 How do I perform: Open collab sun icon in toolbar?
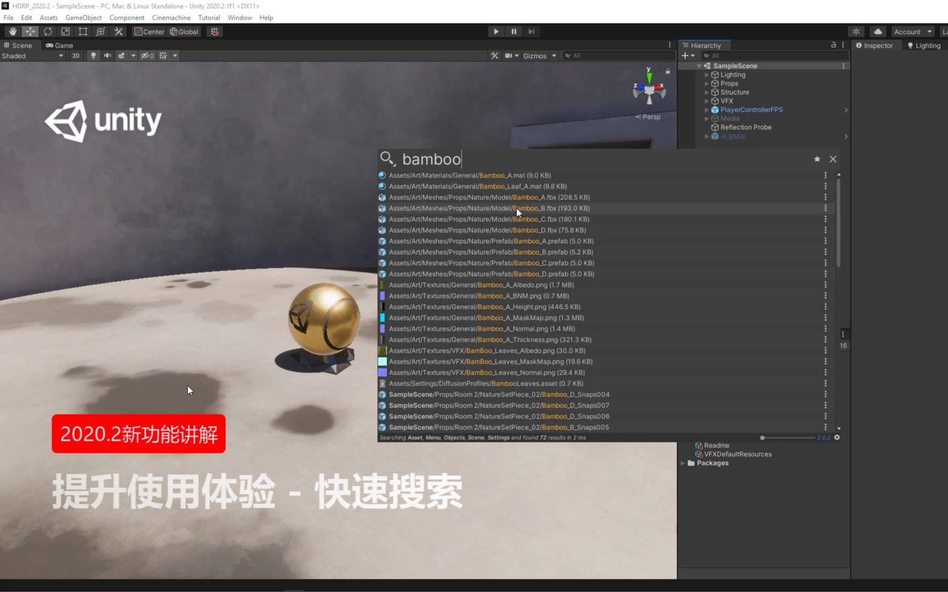pos(856,32)
